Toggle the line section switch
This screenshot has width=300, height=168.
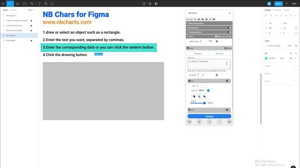(228, 81)
